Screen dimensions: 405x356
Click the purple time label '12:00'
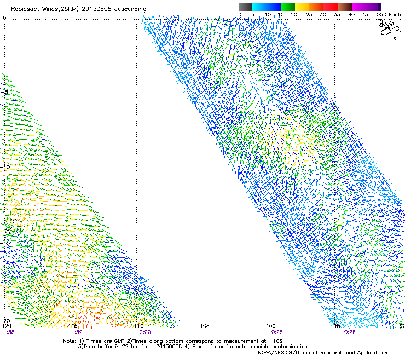pyautogui.click(x=144, y=332)
